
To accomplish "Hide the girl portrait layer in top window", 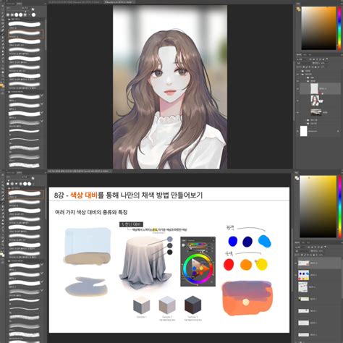I will [298, 101].
